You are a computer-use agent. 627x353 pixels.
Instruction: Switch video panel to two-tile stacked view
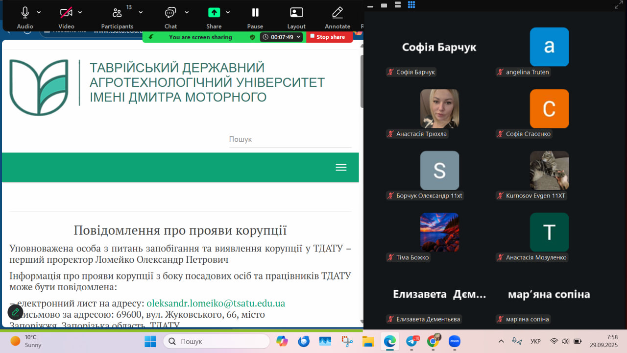pos(398,5)
